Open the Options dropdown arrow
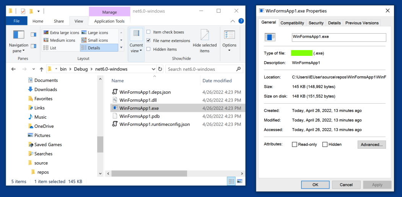This screenshot has height=197, width=402. 229,50
